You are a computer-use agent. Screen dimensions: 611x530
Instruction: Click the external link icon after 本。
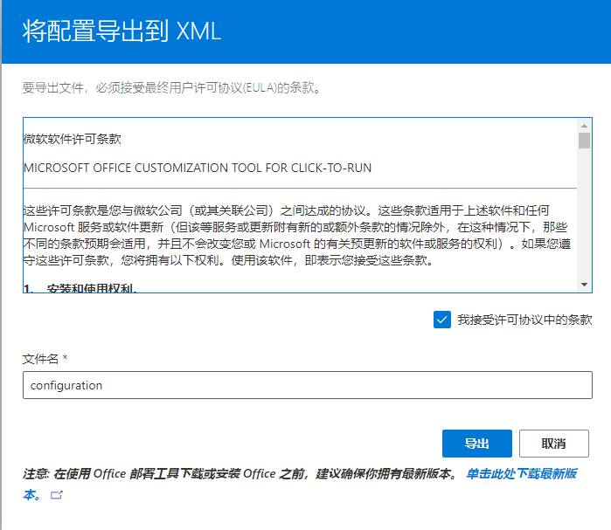pos(57,495)
